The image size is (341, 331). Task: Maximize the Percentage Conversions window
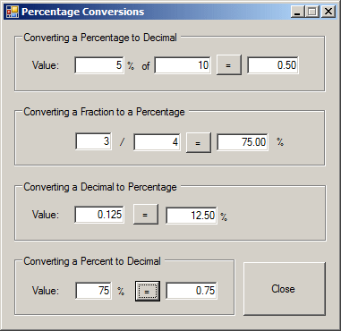coord(312,12)
